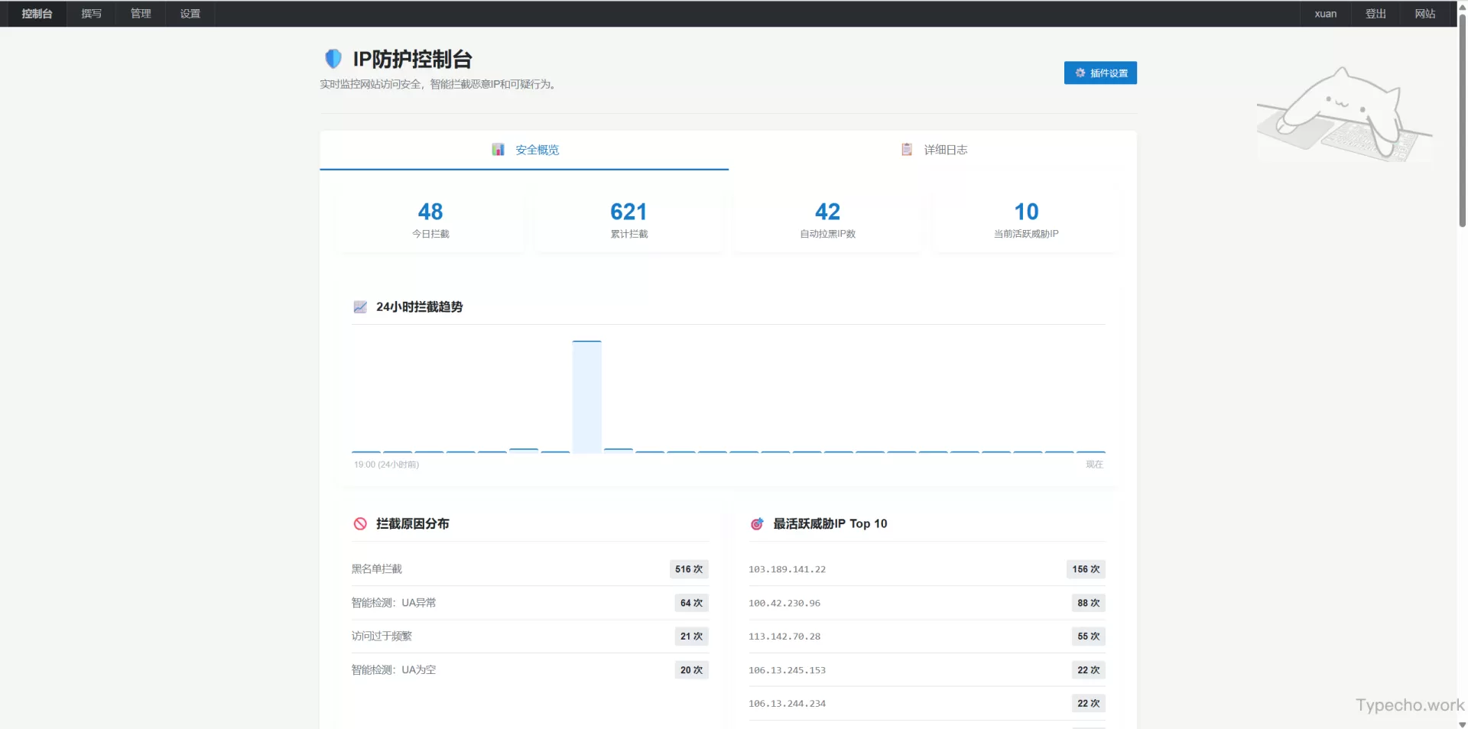Click the gear icon in 插件设置 button

tap(1080, 73)
